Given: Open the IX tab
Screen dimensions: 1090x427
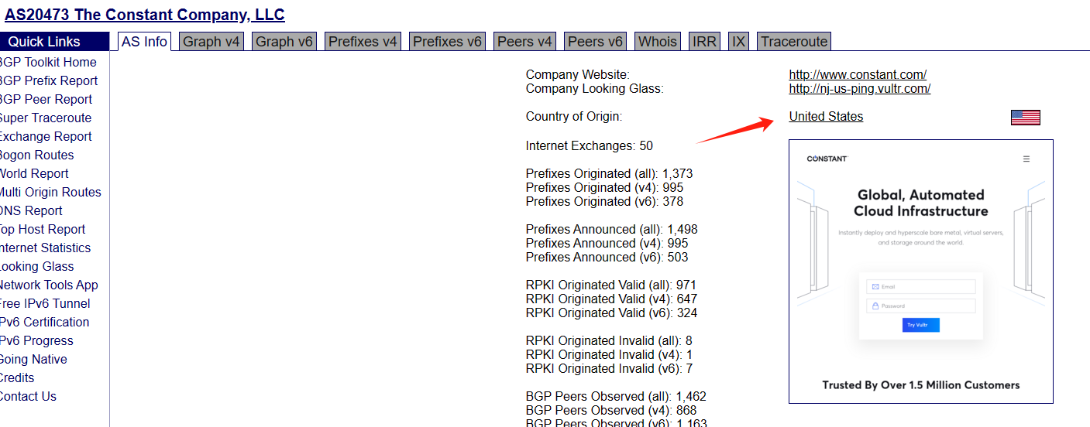Looking at the screenshot, I should pyautogui.click(x=738, y=42).
